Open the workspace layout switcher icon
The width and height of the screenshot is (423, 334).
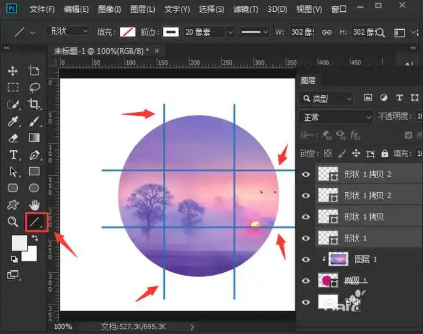[399, 33]
